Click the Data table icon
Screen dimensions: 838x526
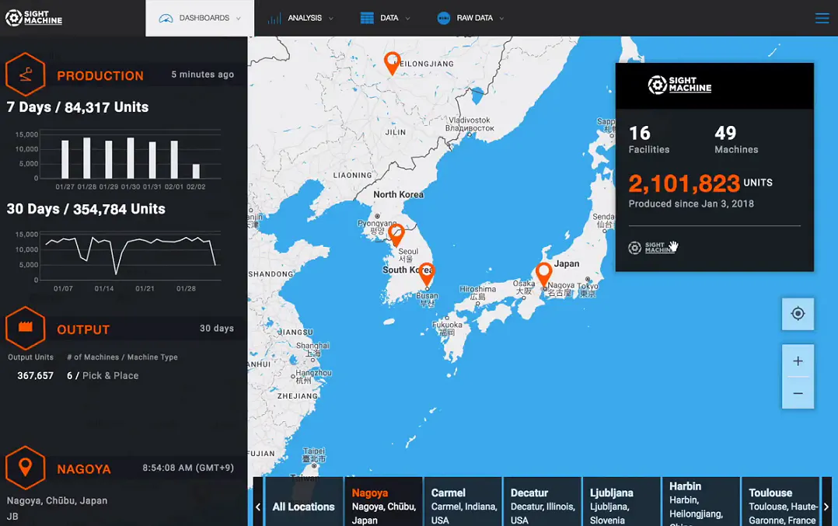[367, 18]
